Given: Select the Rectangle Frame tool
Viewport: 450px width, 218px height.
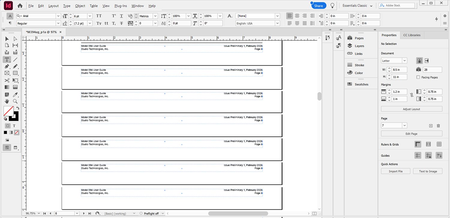Looking at the screenshot, I should [x=7, y=73].
